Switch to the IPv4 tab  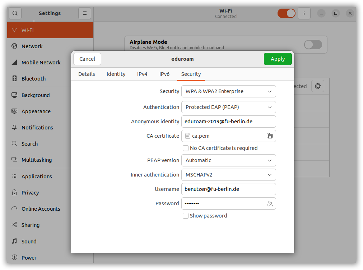(142, 74)
